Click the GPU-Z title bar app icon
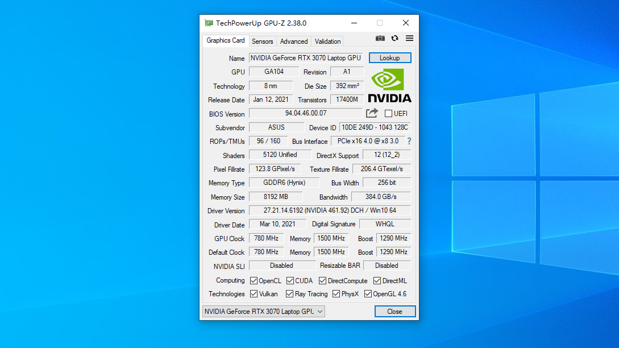This screenshot has height=348, width=619. coord(209,23)
